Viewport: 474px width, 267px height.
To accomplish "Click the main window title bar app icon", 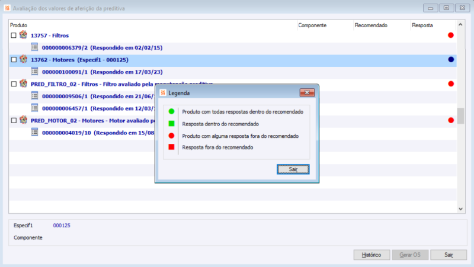I will (x=7, y=8).
